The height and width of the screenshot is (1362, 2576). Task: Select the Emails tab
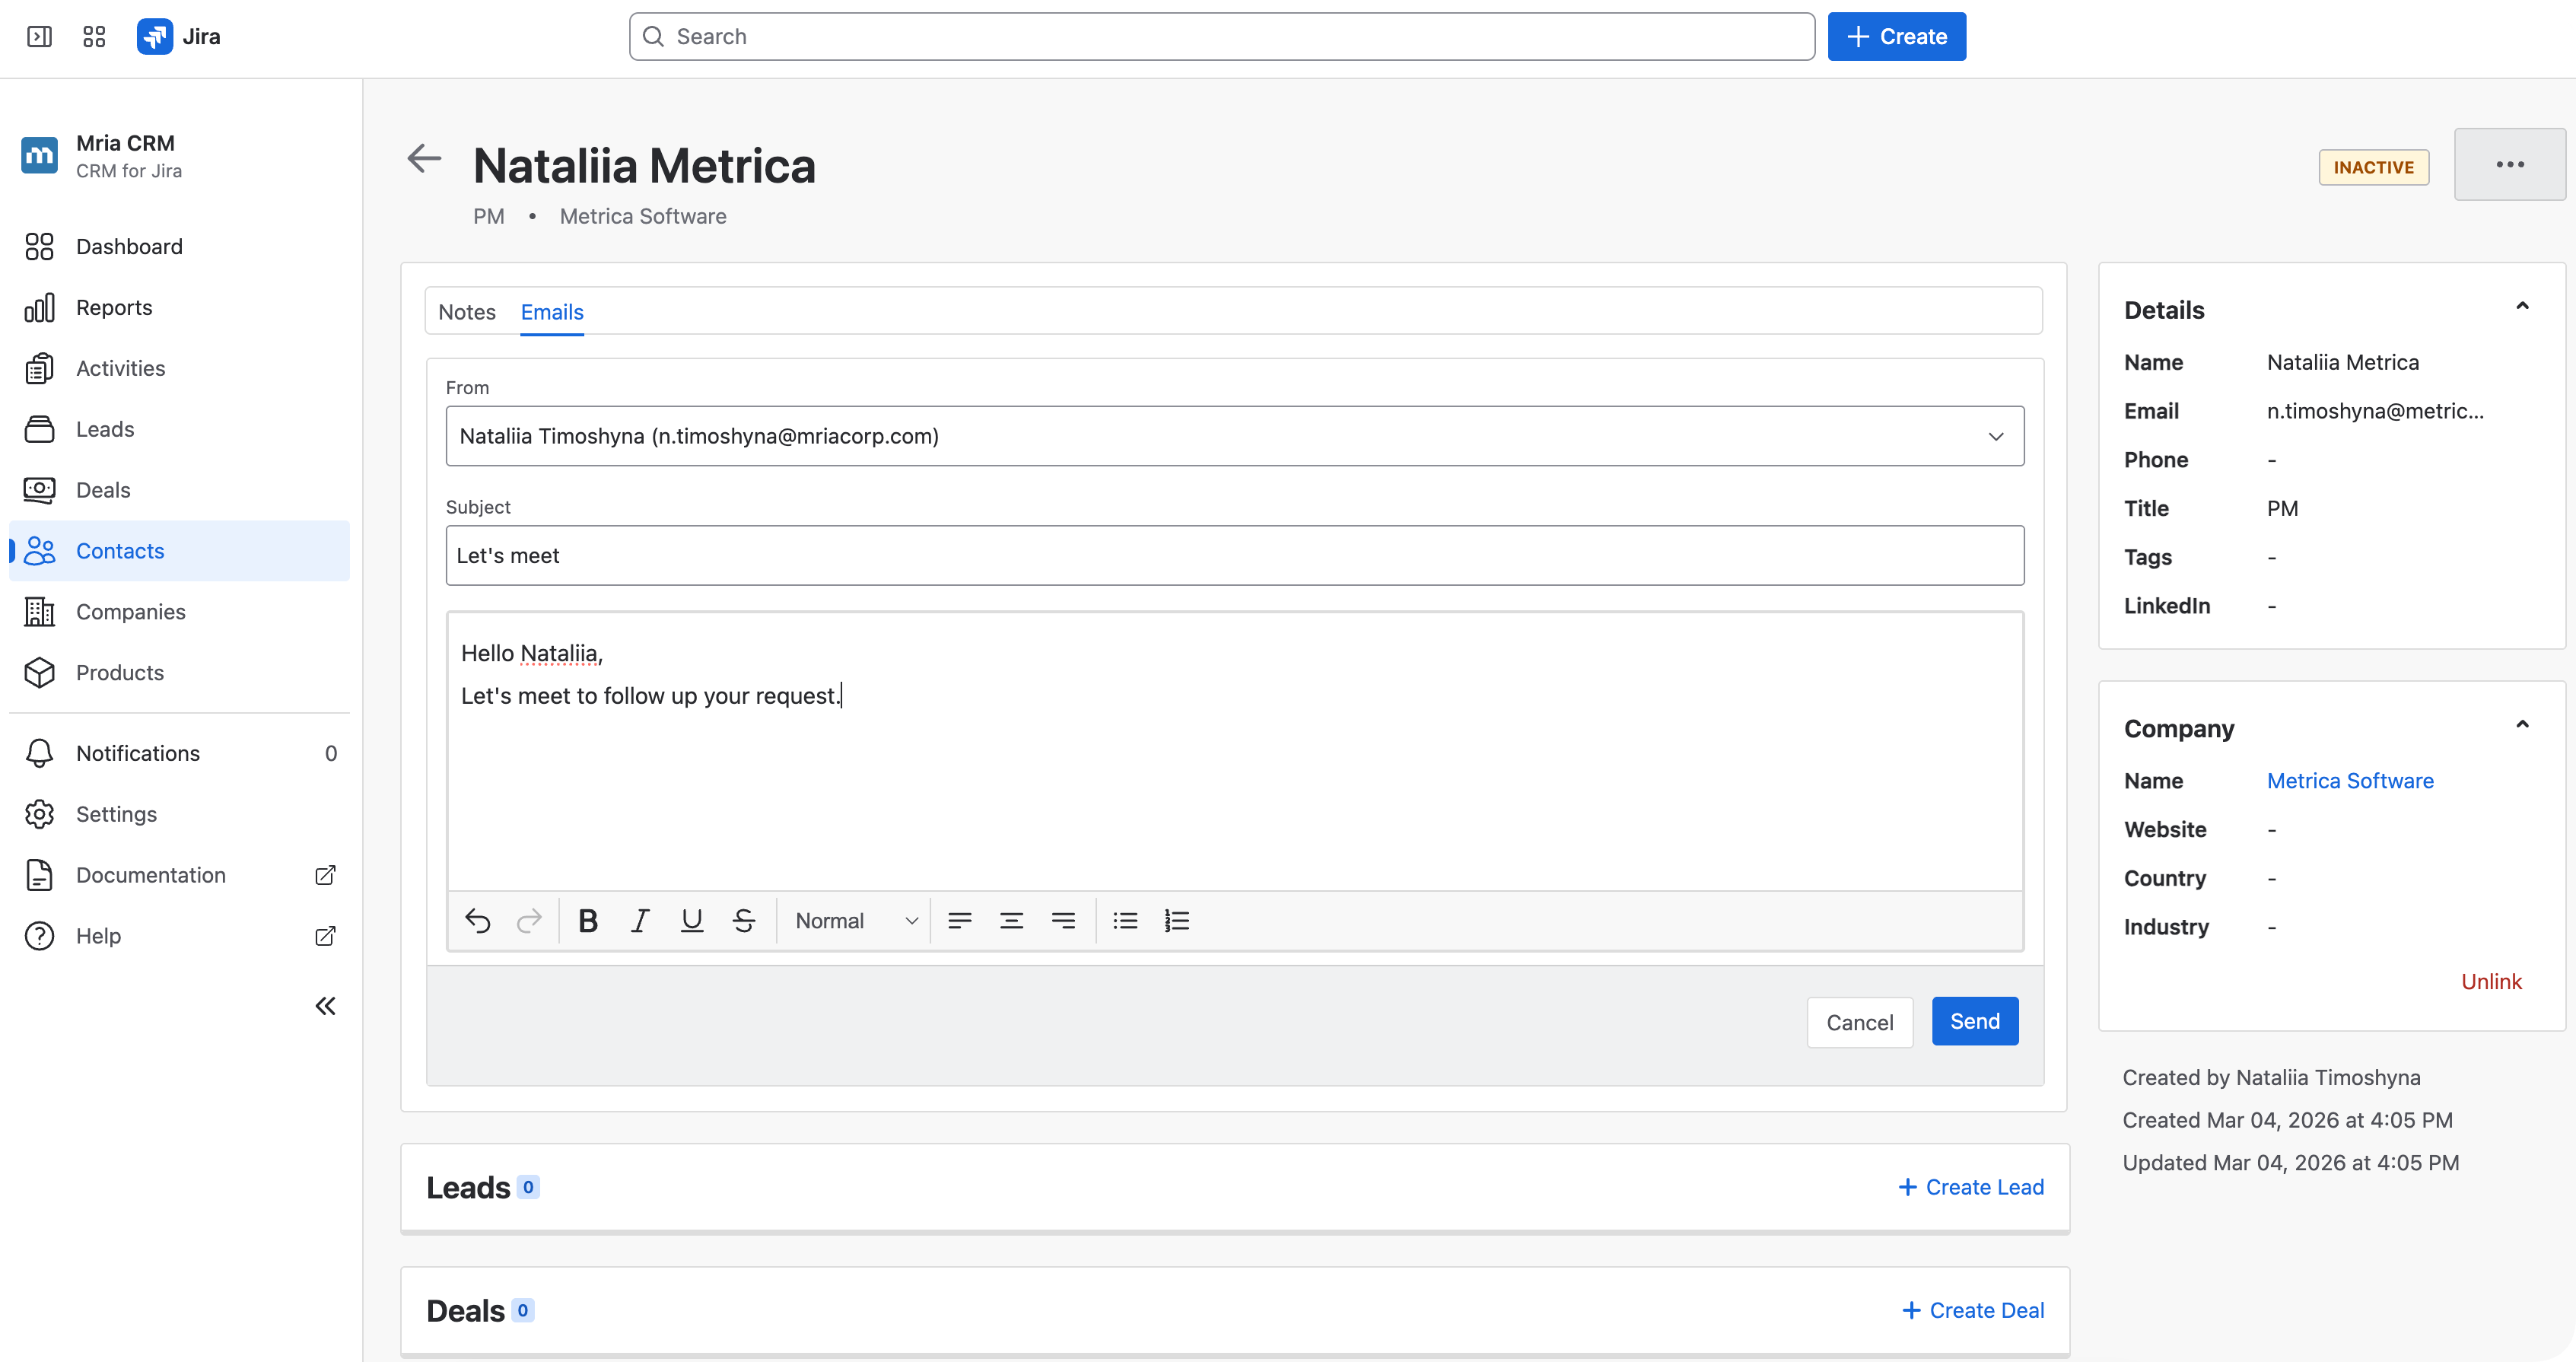coord(552,312)
